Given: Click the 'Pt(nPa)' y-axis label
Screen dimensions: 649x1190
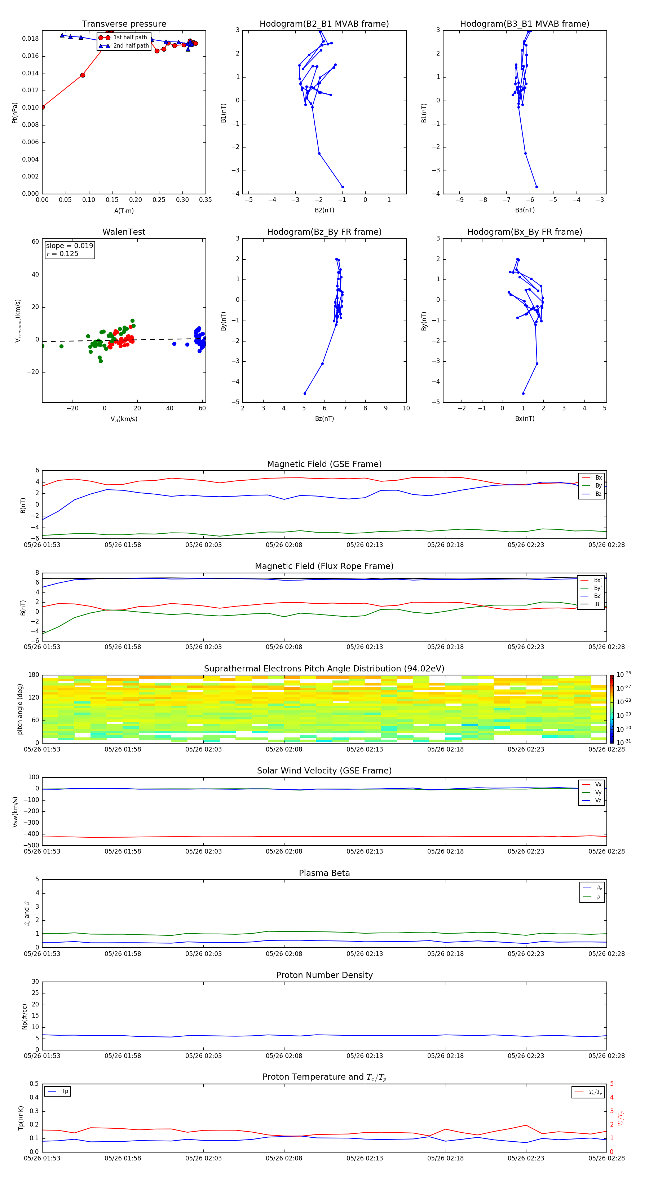Looking at the screenshot, I should pyautogui.click(x=14, y=112).
